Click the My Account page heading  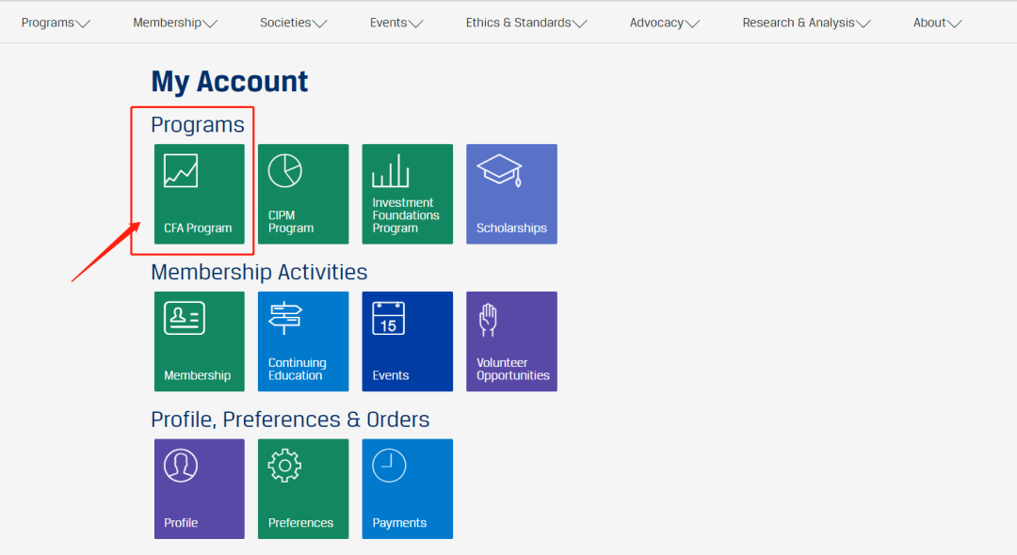[x=230, y=82]
